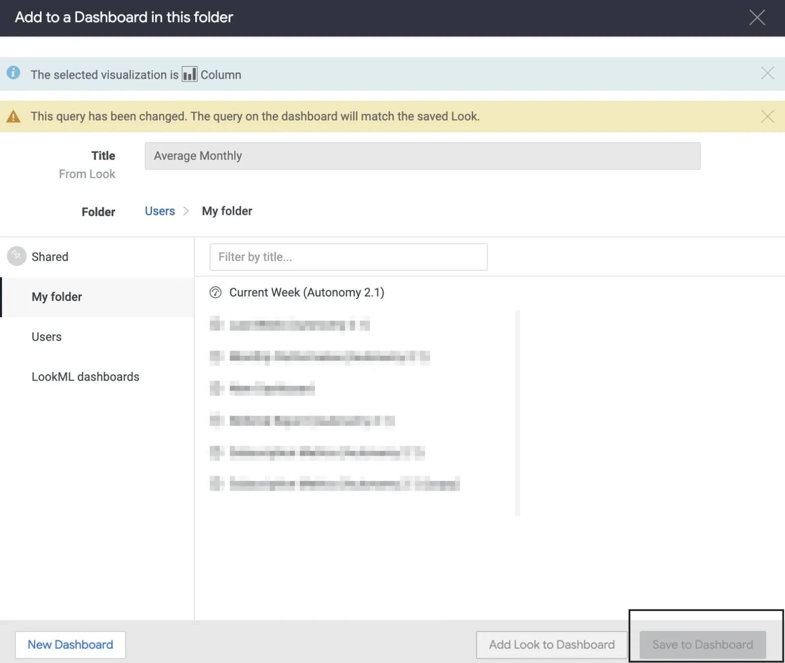Select Current Week (Autonomy 2.1) dashboard
Image resolution: width=785 pixels, height=663 pixels.
tap(306, 292)
